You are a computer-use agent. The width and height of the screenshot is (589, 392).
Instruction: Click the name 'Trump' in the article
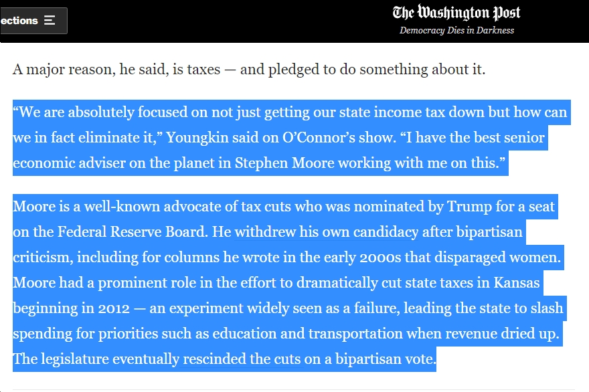pyautogui.click(x=469, y=207)
